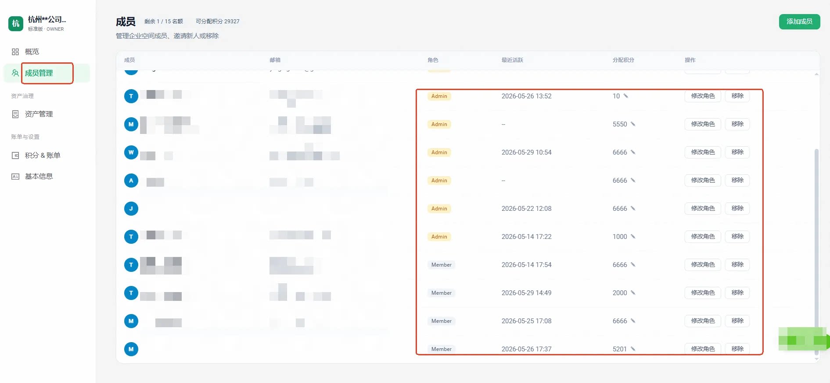This screenshot has width=830, height=383.
Task: Click the 分配积分 column header
Action: [623, 60]
